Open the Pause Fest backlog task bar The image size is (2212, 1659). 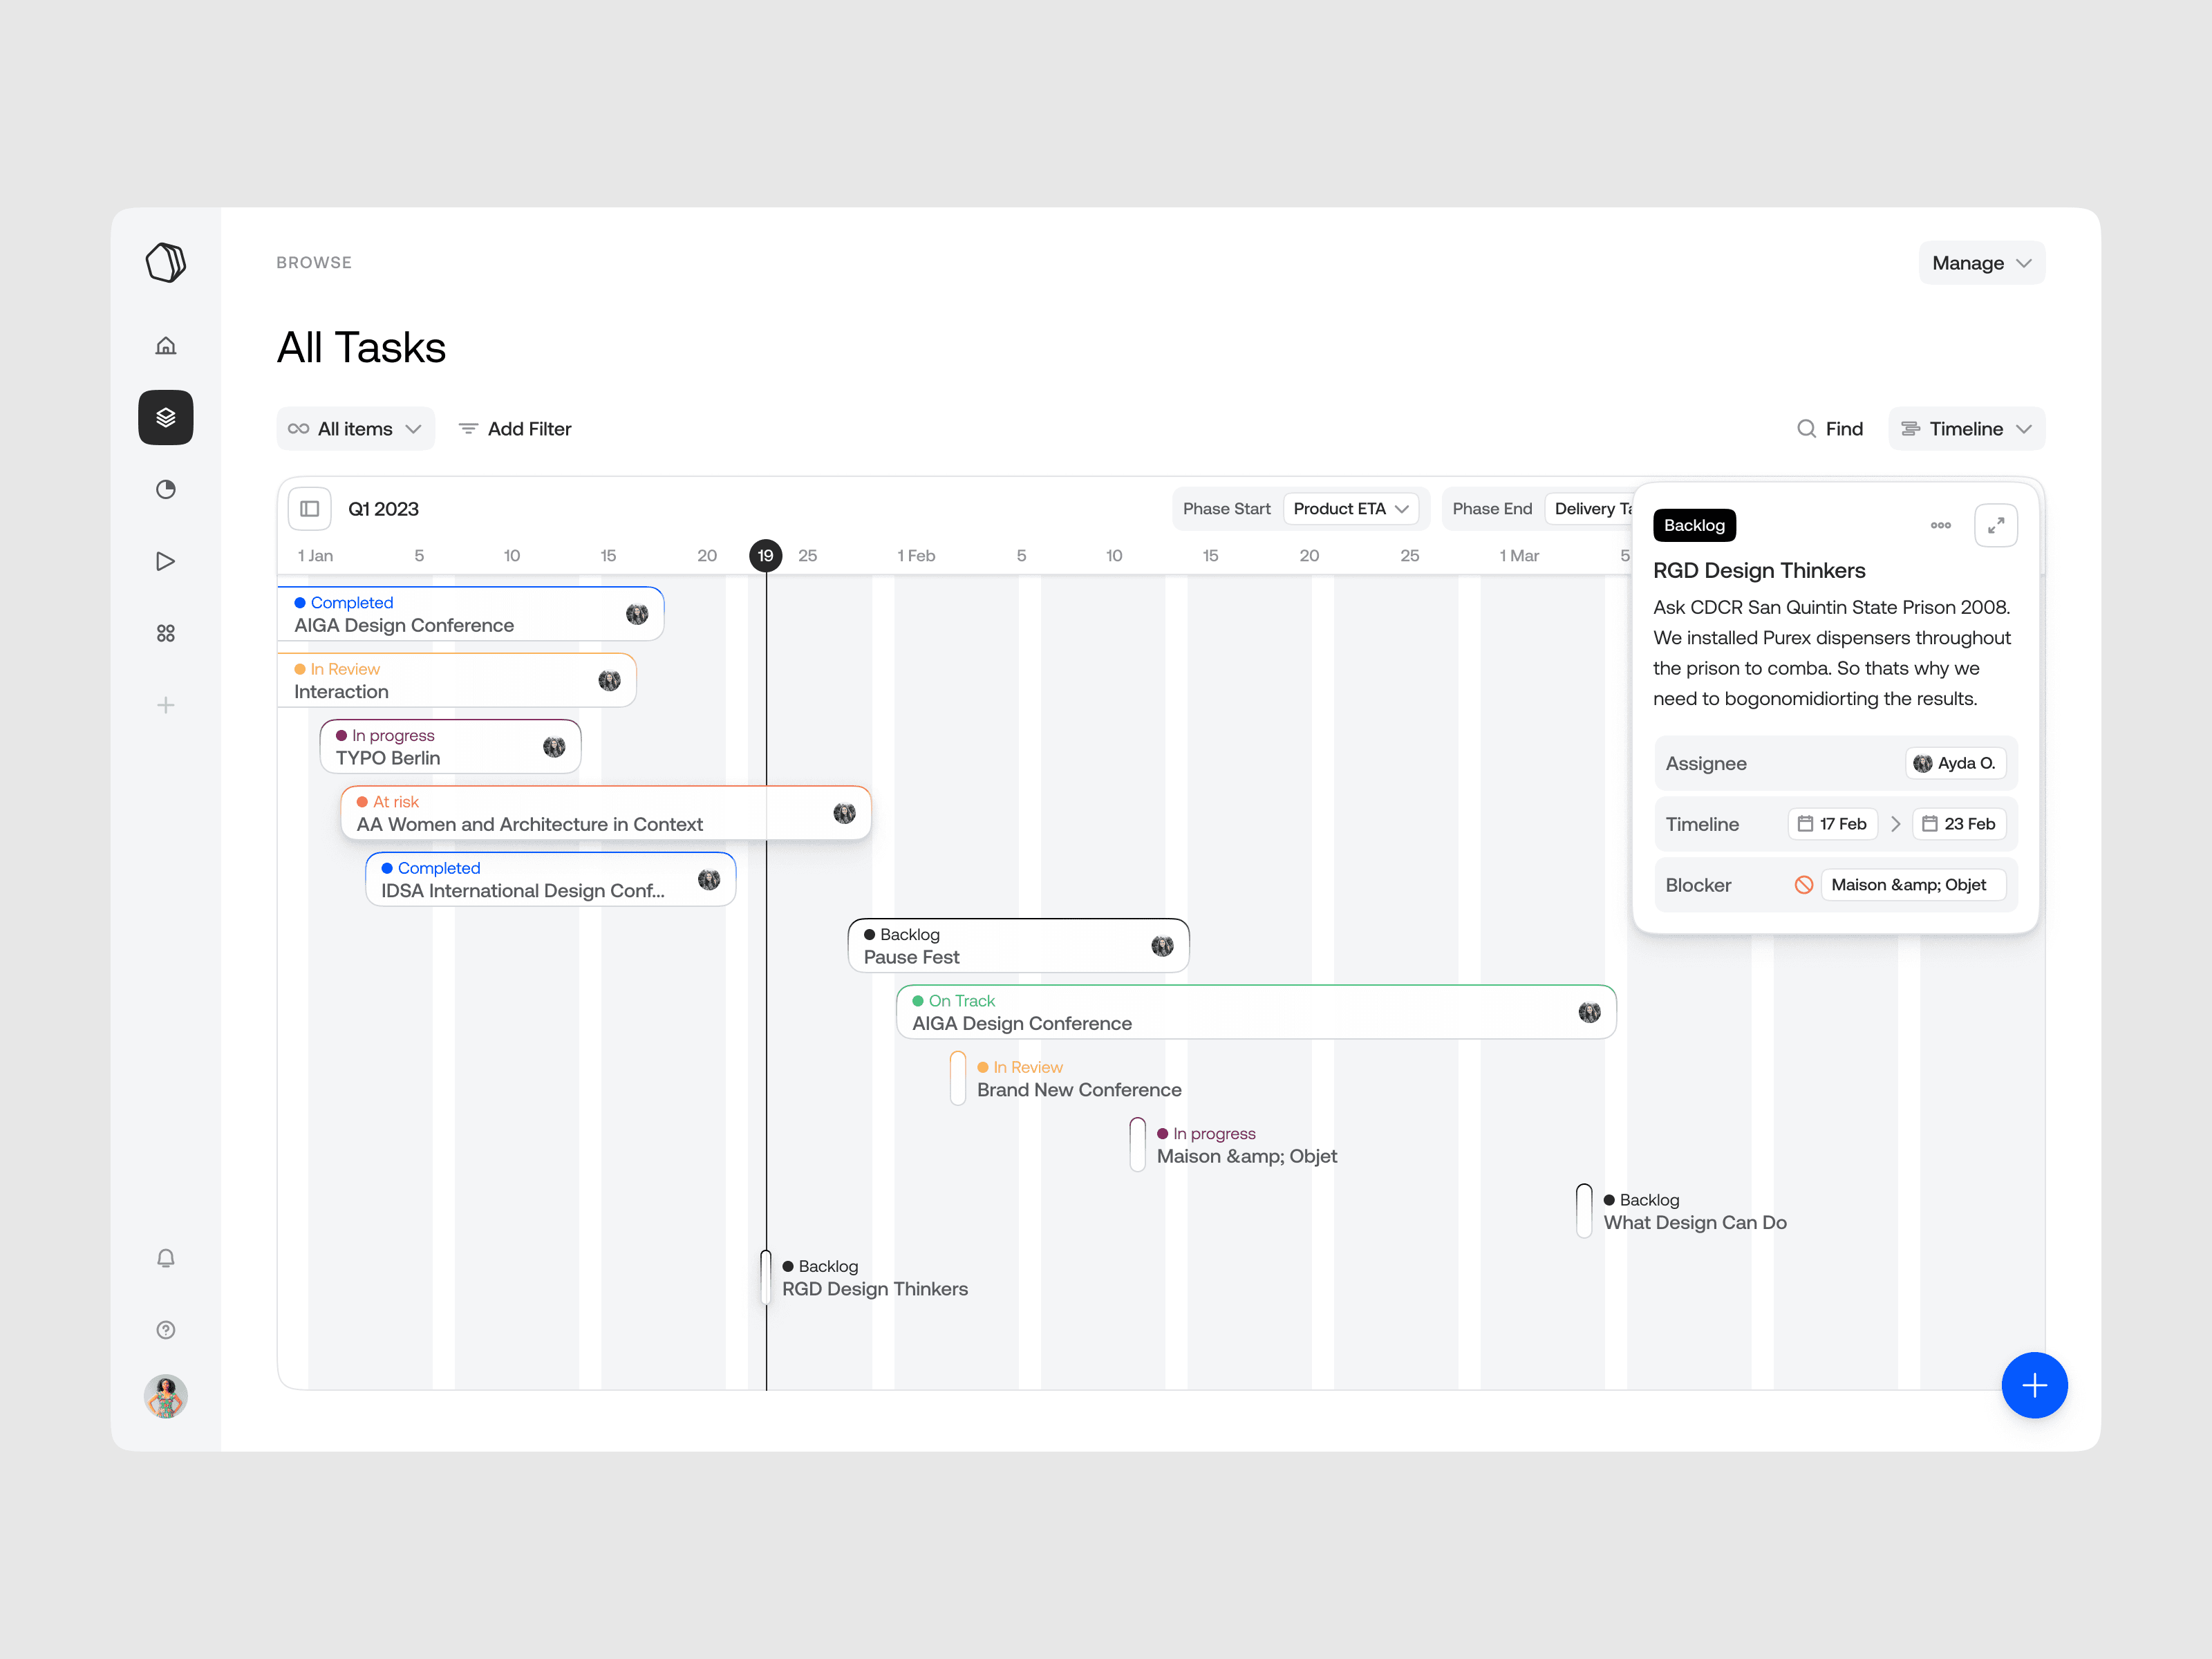pyautogui.click(x=1019, y=946)
